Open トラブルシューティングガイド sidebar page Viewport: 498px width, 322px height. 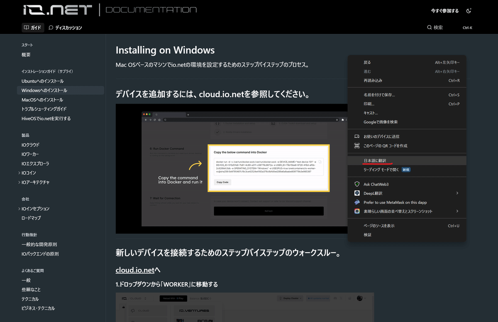[44, 109]
